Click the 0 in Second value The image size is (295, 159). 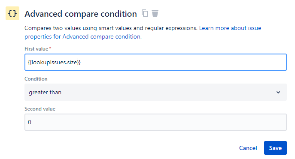[30, 122]
